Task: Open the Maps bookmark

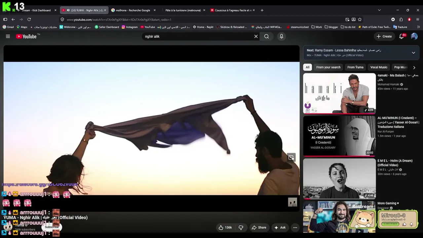Action: tap(21, 27)
